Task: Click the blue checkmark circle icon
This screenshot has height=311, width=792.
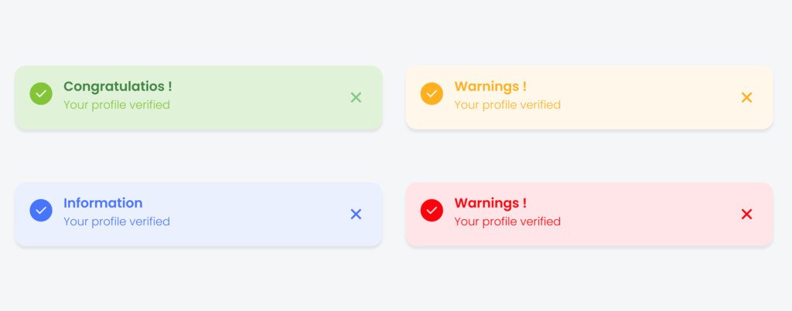Action: [41, 210]
